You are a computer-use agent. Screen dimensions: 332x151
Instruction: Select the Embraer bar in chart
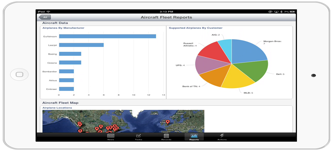coord(66,89)
